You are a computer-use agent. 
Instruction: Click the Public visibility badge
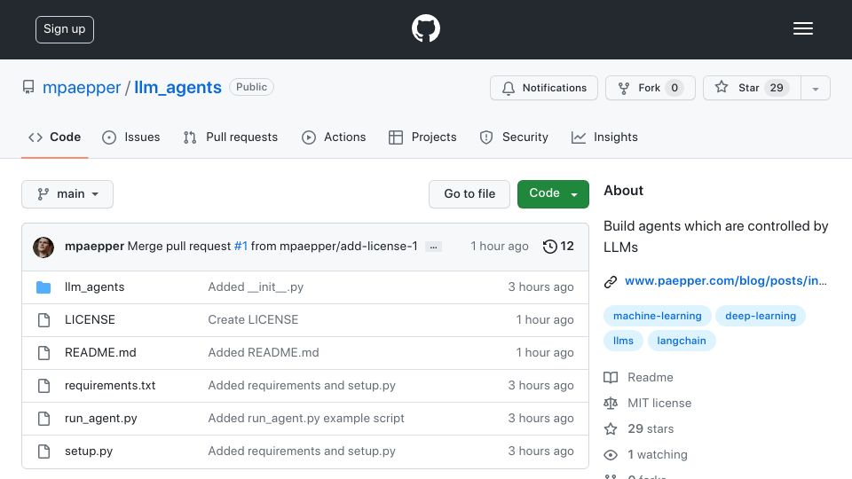click(x=251, y=87)
